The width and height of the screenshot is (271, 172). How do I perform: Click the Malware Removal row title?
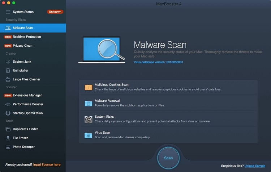tap(107, 101)
